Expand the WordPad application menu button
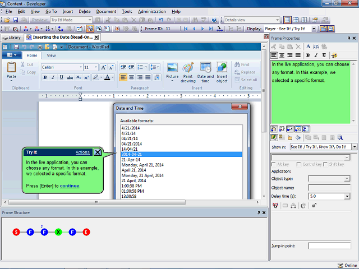Image resolution: width=359 pixels, height=269 pixels. [12, 55]
